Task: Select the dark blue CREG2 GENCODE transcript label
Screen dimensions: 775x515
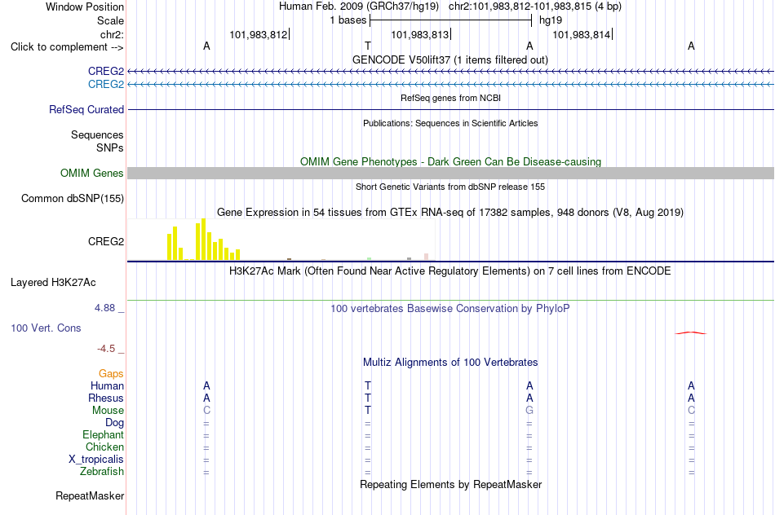Action: 106,71
